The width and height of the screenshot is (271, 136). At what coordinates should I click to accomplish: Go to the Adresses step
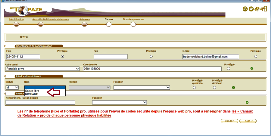[x=84, y=19]
